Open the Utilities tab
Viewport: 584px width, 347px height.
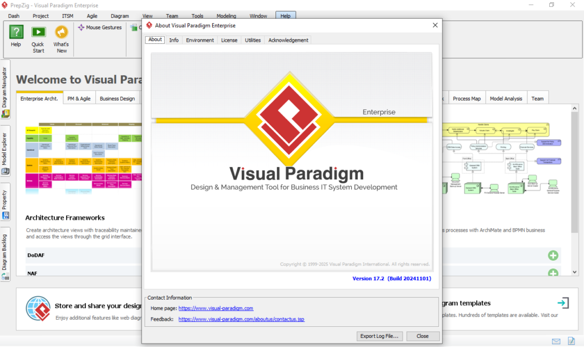coord(253,40)
